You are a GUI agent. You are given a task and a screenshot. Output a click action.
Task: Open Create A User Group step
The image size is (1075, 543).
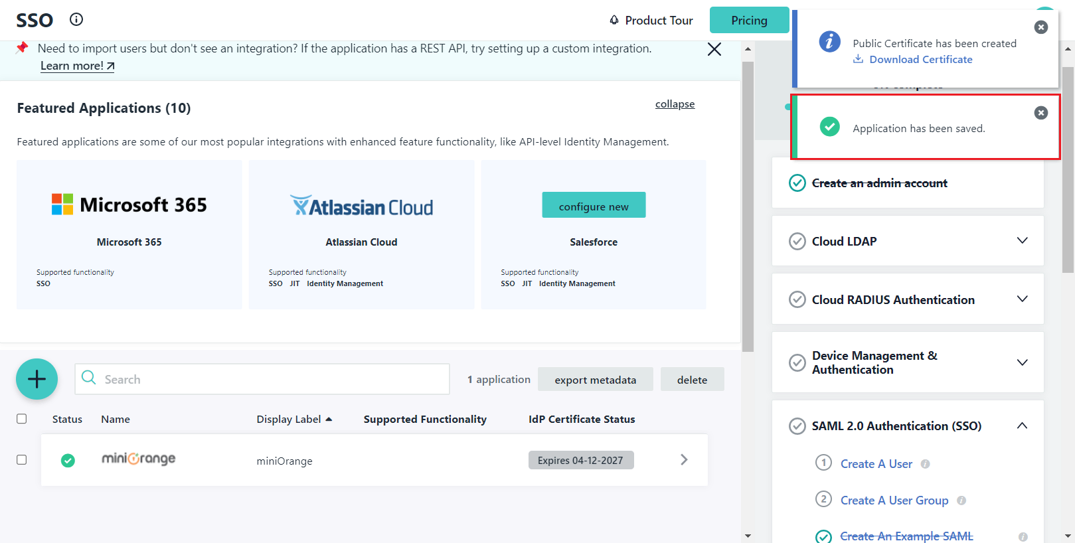coord(894,501)
